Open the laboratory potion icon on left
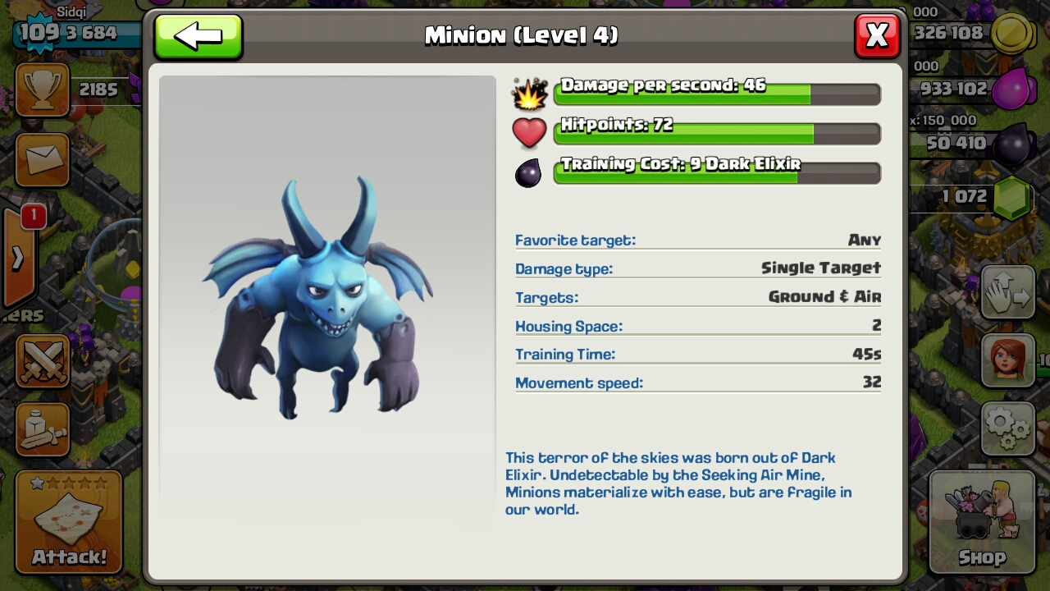Viewport: 1050px width, 591px height. [x=43, y=428]
